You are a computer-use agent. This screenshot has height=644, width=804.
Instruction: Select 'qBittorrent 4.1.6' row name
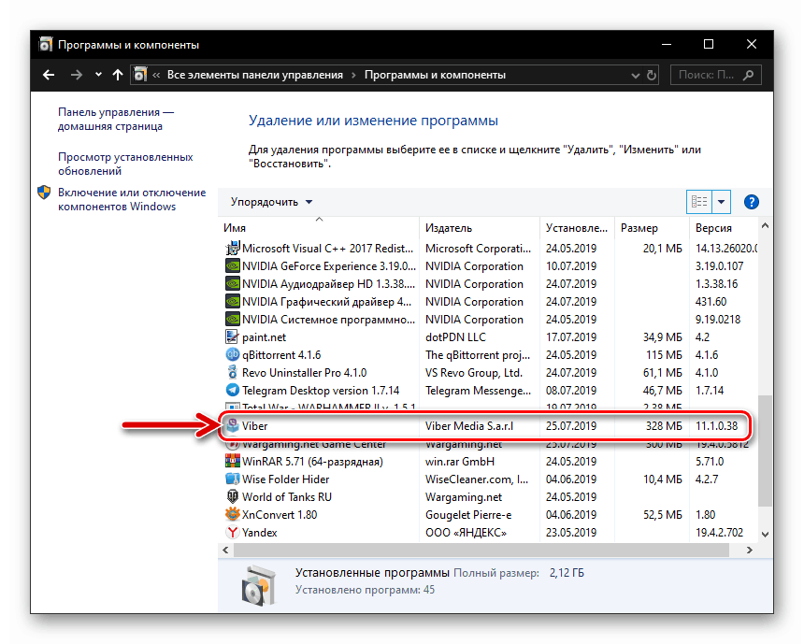[281, 355]
